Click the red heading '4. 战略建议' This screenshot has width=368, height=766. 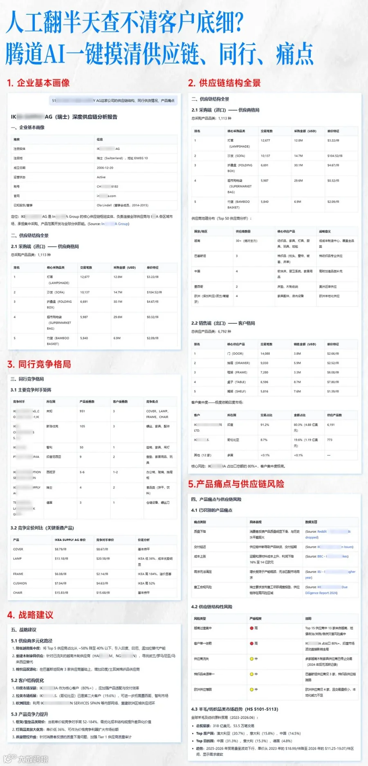click(30, 615)
